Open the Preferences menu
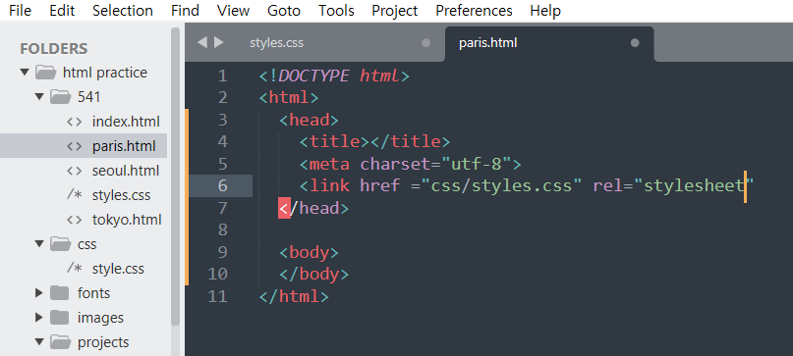The height and width of the screenshot is (356, 793). pos(474,11)
